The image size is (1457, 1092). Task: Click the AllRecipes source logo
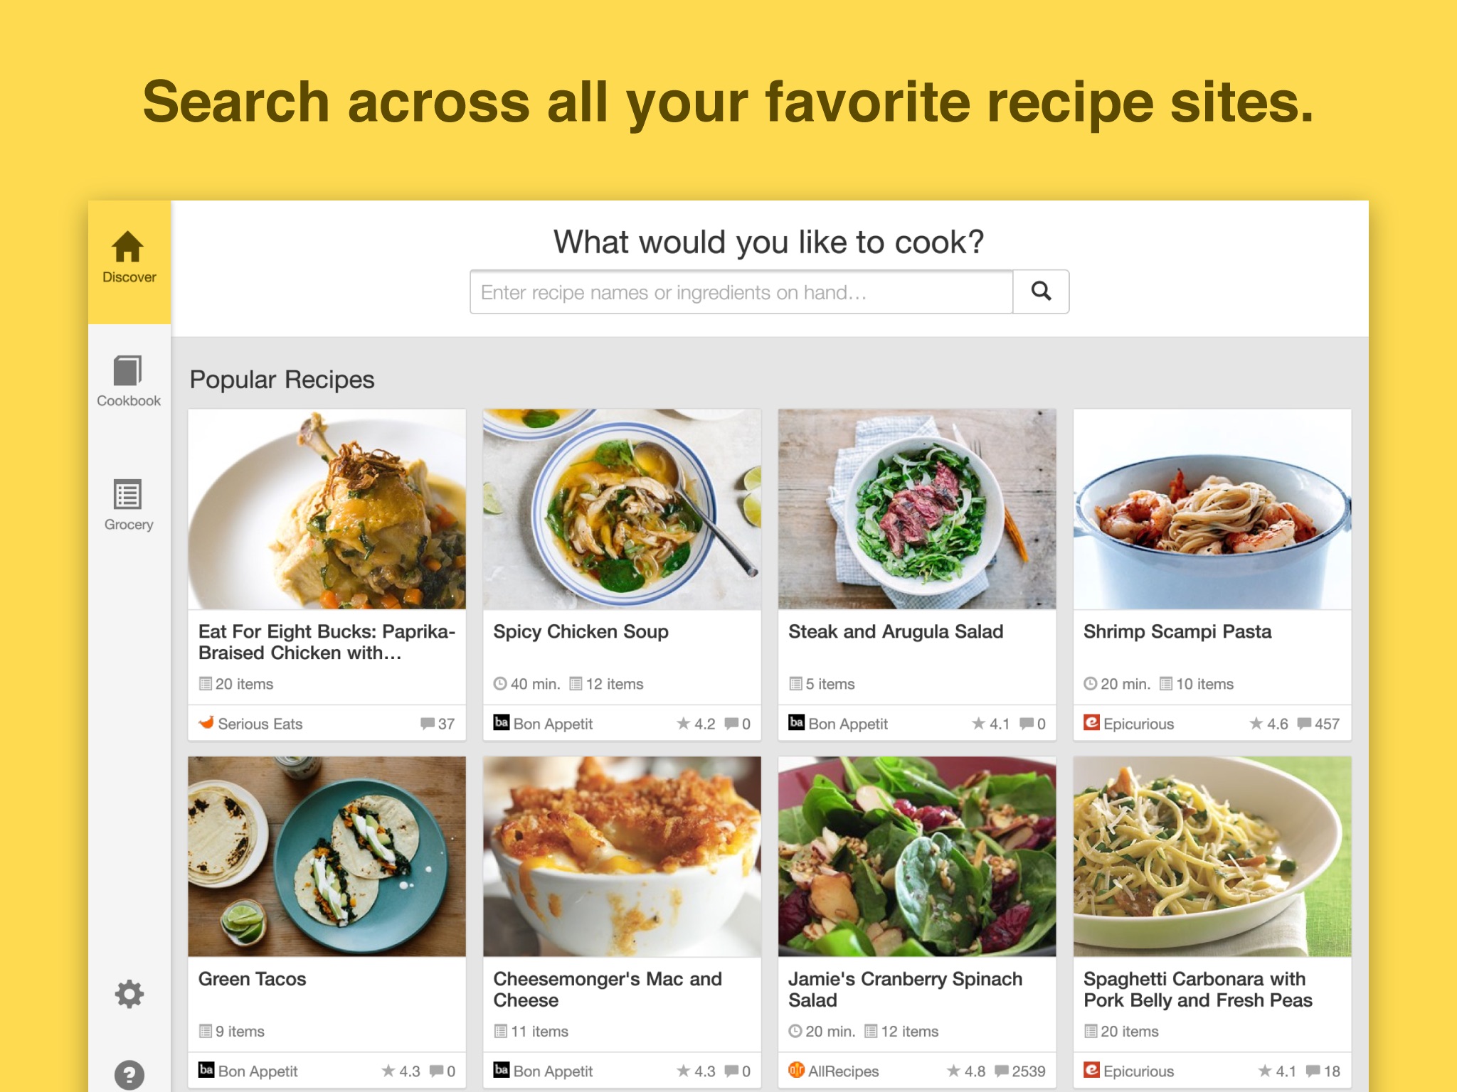pyautogui.click(x=796, y=1070)
